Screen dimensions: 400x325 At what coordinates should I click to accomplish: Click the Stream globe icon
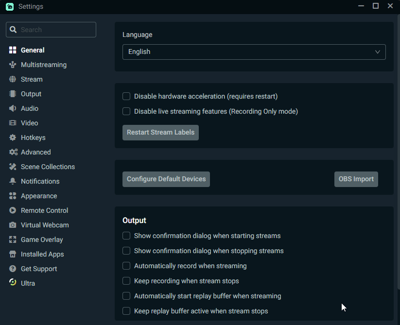click(13, 79)
